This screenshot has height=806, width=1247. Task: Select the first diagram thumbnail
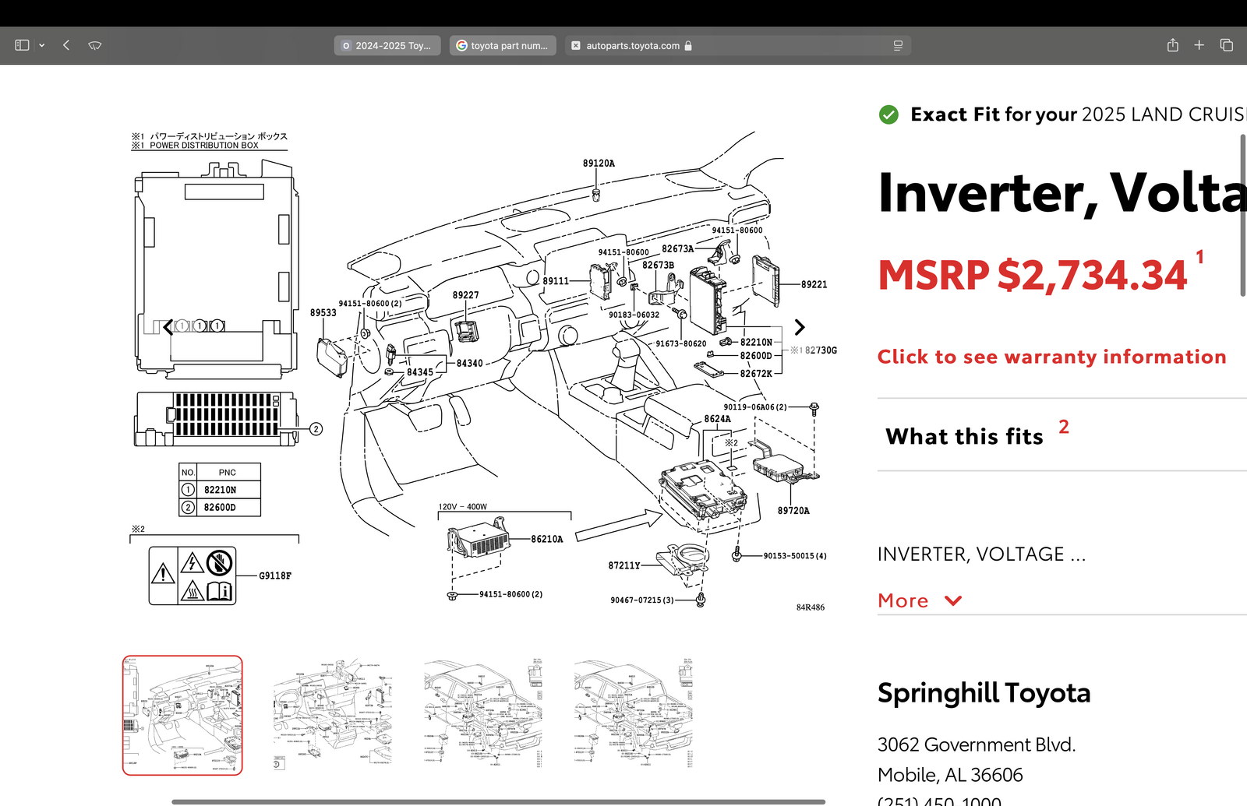tap(182, 715)
